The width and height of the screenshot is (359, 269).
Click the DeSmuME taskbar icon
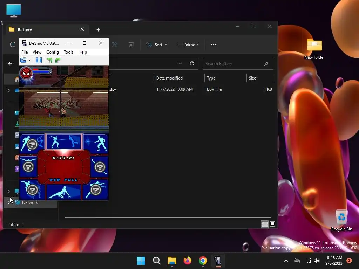[x=218, y=261]
